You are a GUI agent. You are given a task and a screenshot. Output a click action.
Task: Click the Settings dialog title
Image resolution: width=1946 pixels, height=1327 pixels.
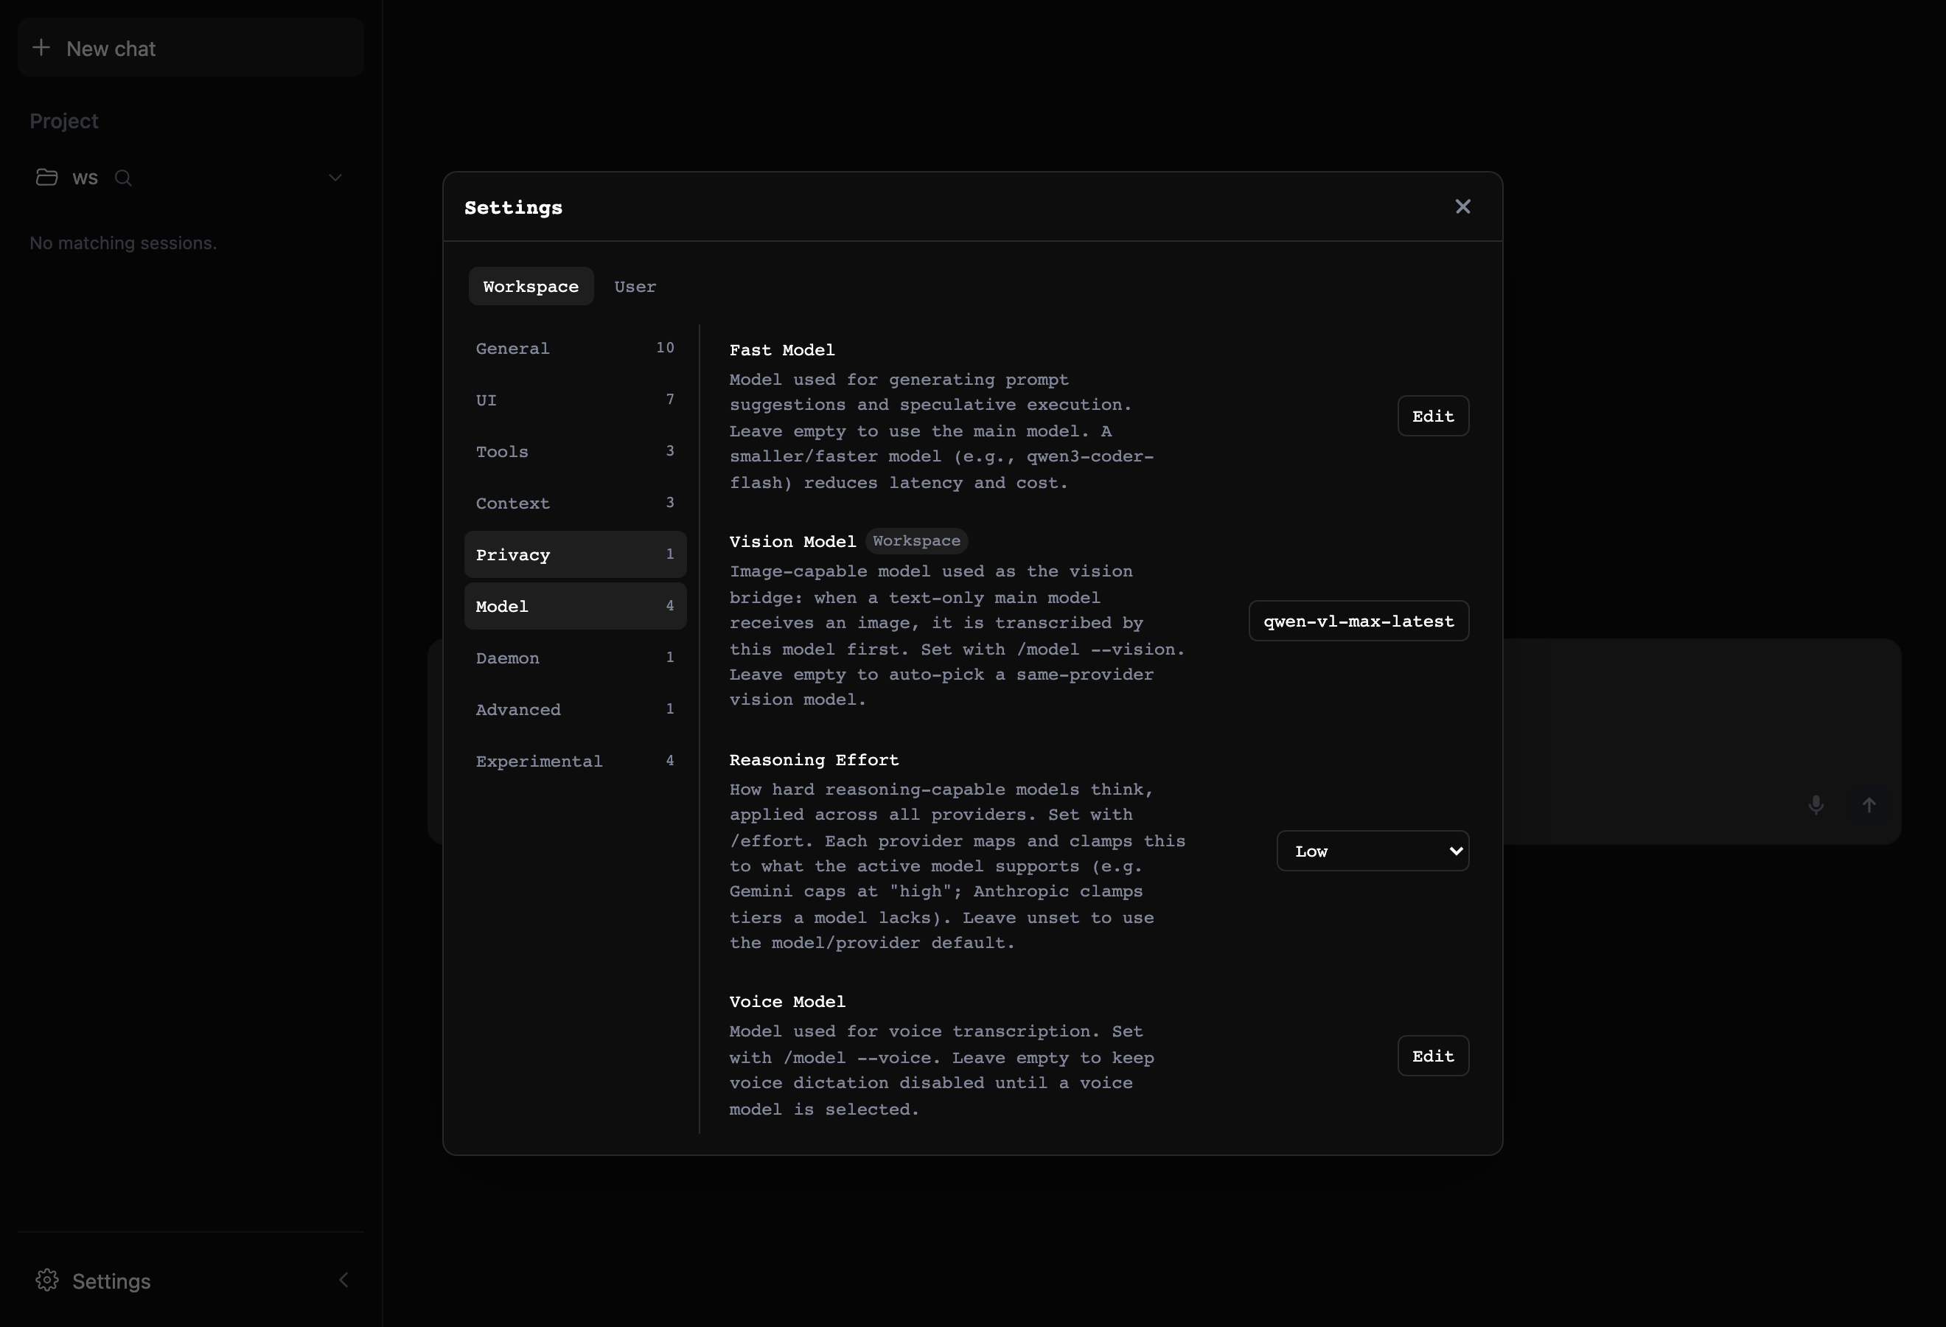pos(513,208)
